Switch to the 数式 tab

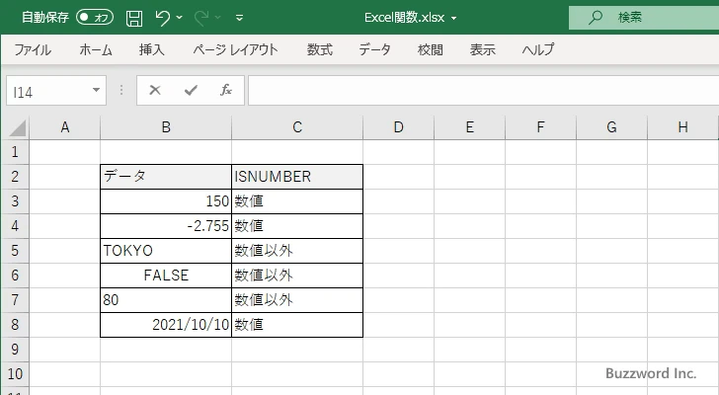point(320,49)
